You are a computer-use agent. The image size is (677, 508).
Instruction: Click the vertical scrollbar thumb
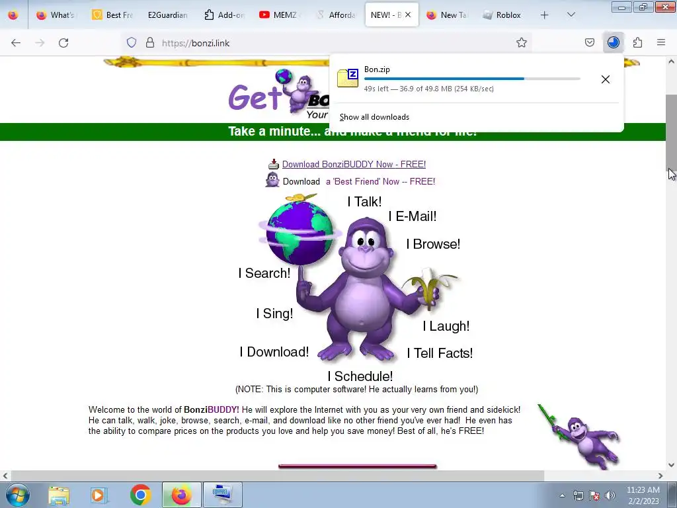tap(671, 132)
